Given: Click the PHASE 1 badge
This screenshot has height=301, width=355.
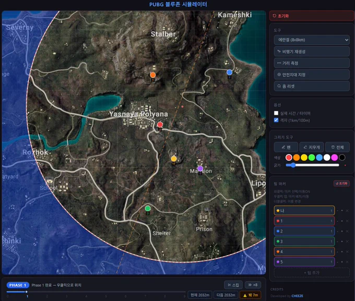Looking at the screenshot, I should 18,285.
